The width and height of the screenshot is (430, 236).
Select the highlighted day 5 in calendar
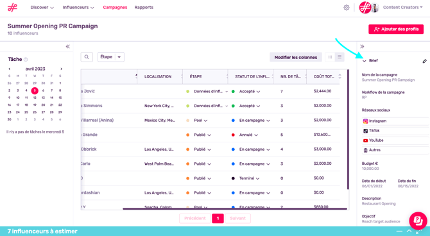tap(35, 90)
